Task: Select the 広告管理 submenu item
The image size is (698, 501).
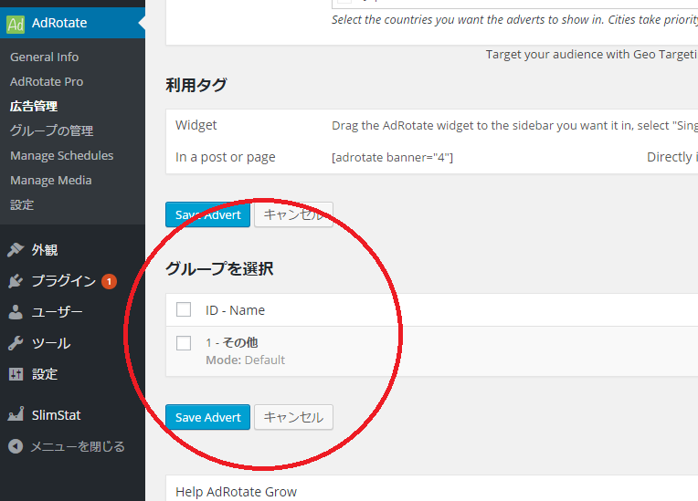Action: 34,106
